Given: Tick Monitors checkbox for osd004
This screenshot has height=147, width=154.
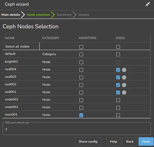Looking at the screenshot, I should point(81,70).
